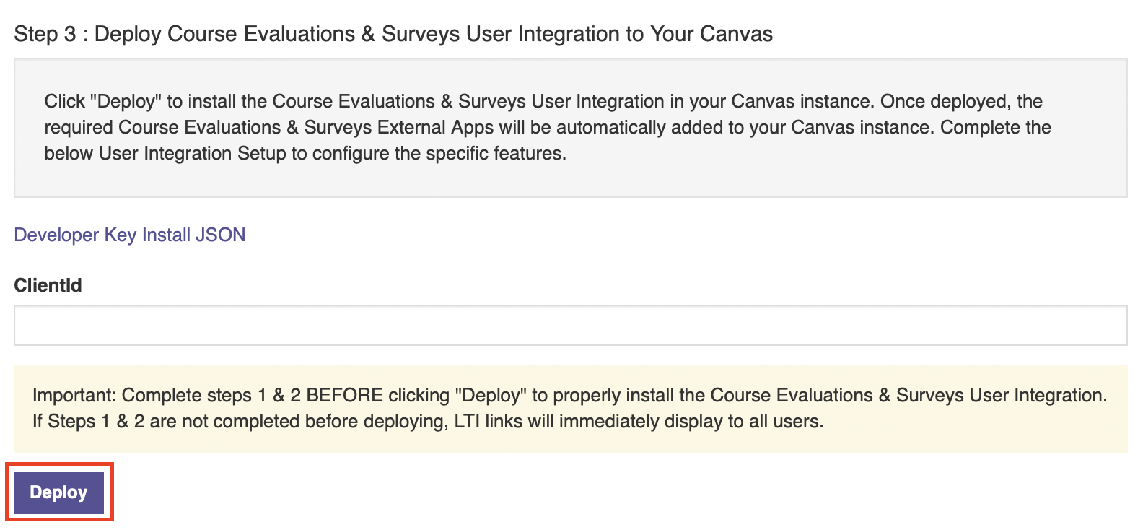1143x530 pixels.
Task: Click the Deploy Course Evaluations title
Action: pyautogui.click(x=393, y=33)
